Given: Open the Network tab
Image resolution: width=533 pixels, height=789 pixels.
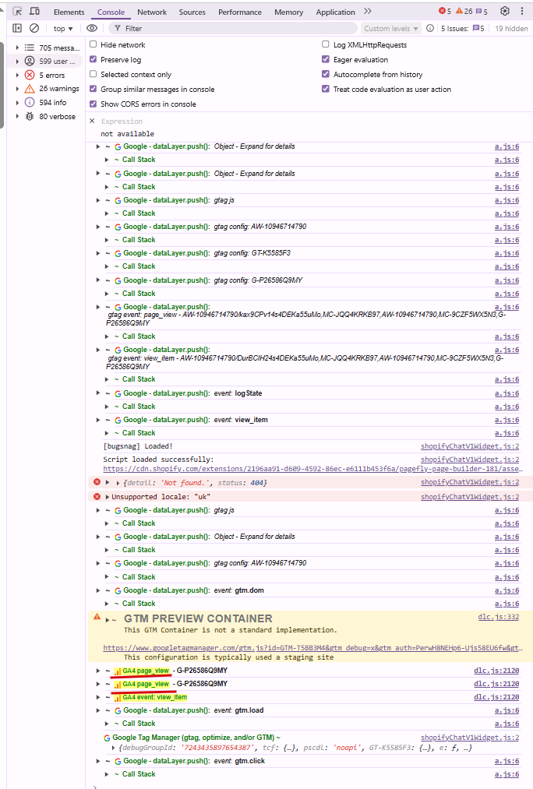Looking at the screenshot, I should (152, 12).
